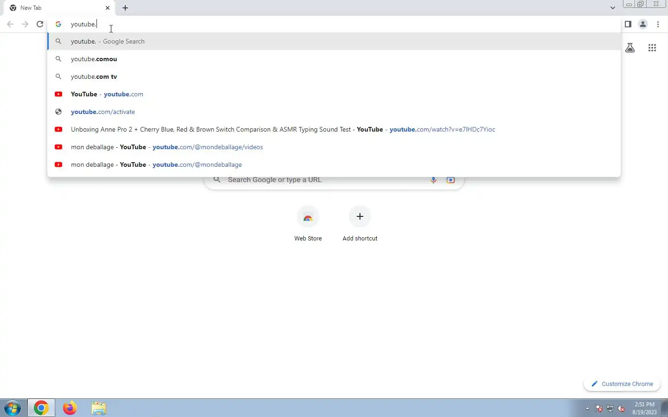The height and width of the screenshot is (417, 668).
Task: Open Unboxing Anne Pro 2 video suggestion
Action: (334, 129)
